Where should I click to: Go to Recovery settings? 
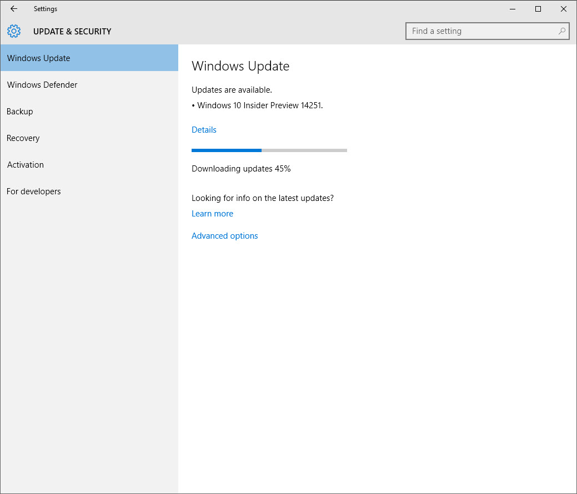[89, 138]
